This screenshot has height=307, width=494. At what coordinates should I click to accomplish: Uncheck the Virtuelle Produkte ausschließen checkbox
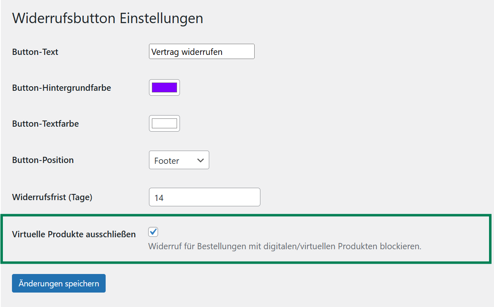(154, 232)
